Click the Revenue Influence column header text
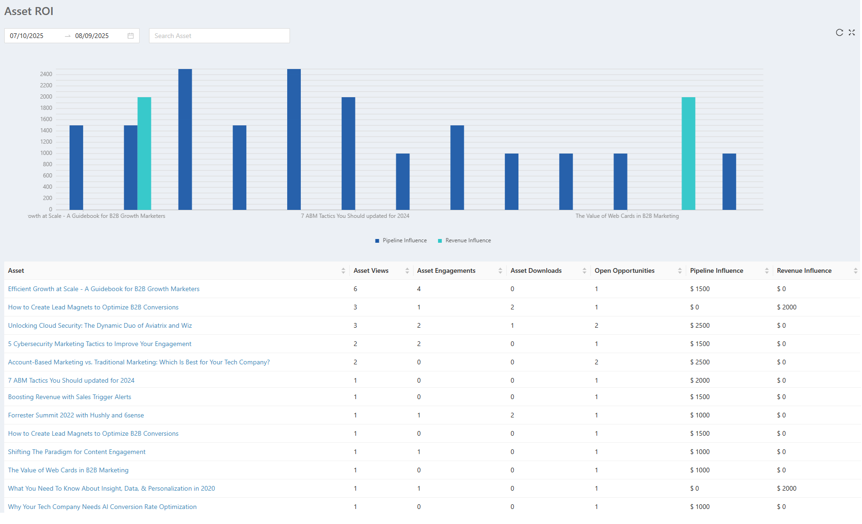This screenshot has width=862, height=524. coord(804,271)
